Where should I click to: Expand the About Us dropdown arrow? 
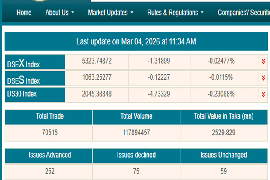click(73, 13)
